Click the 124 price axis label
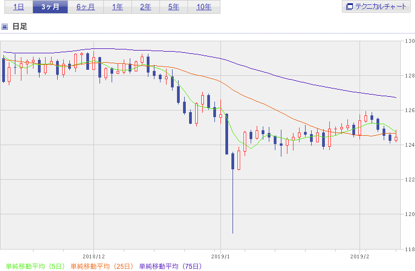415x271 pixels. [x=410, y=145]
